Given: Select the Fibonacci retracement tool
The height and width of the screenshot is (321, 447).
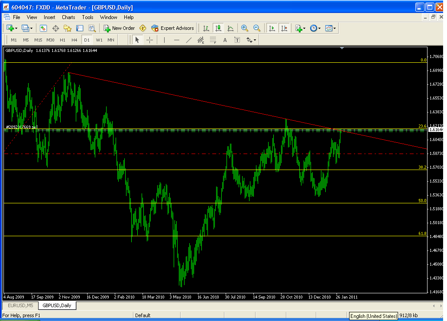Looking at the screenshot, I should click(213, 40).
